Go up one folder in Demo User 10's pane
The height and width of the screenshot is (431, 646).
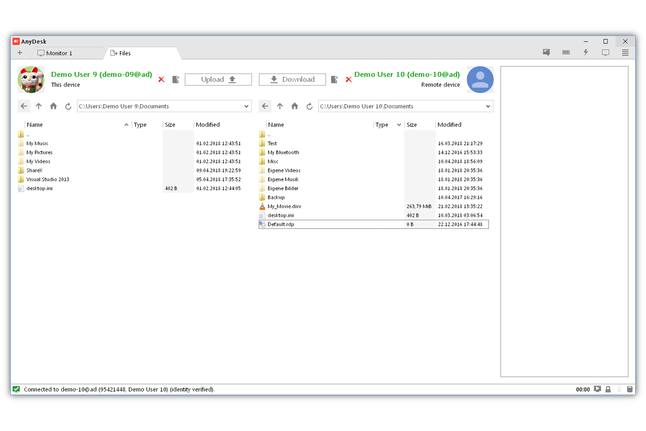coord(280,106)
